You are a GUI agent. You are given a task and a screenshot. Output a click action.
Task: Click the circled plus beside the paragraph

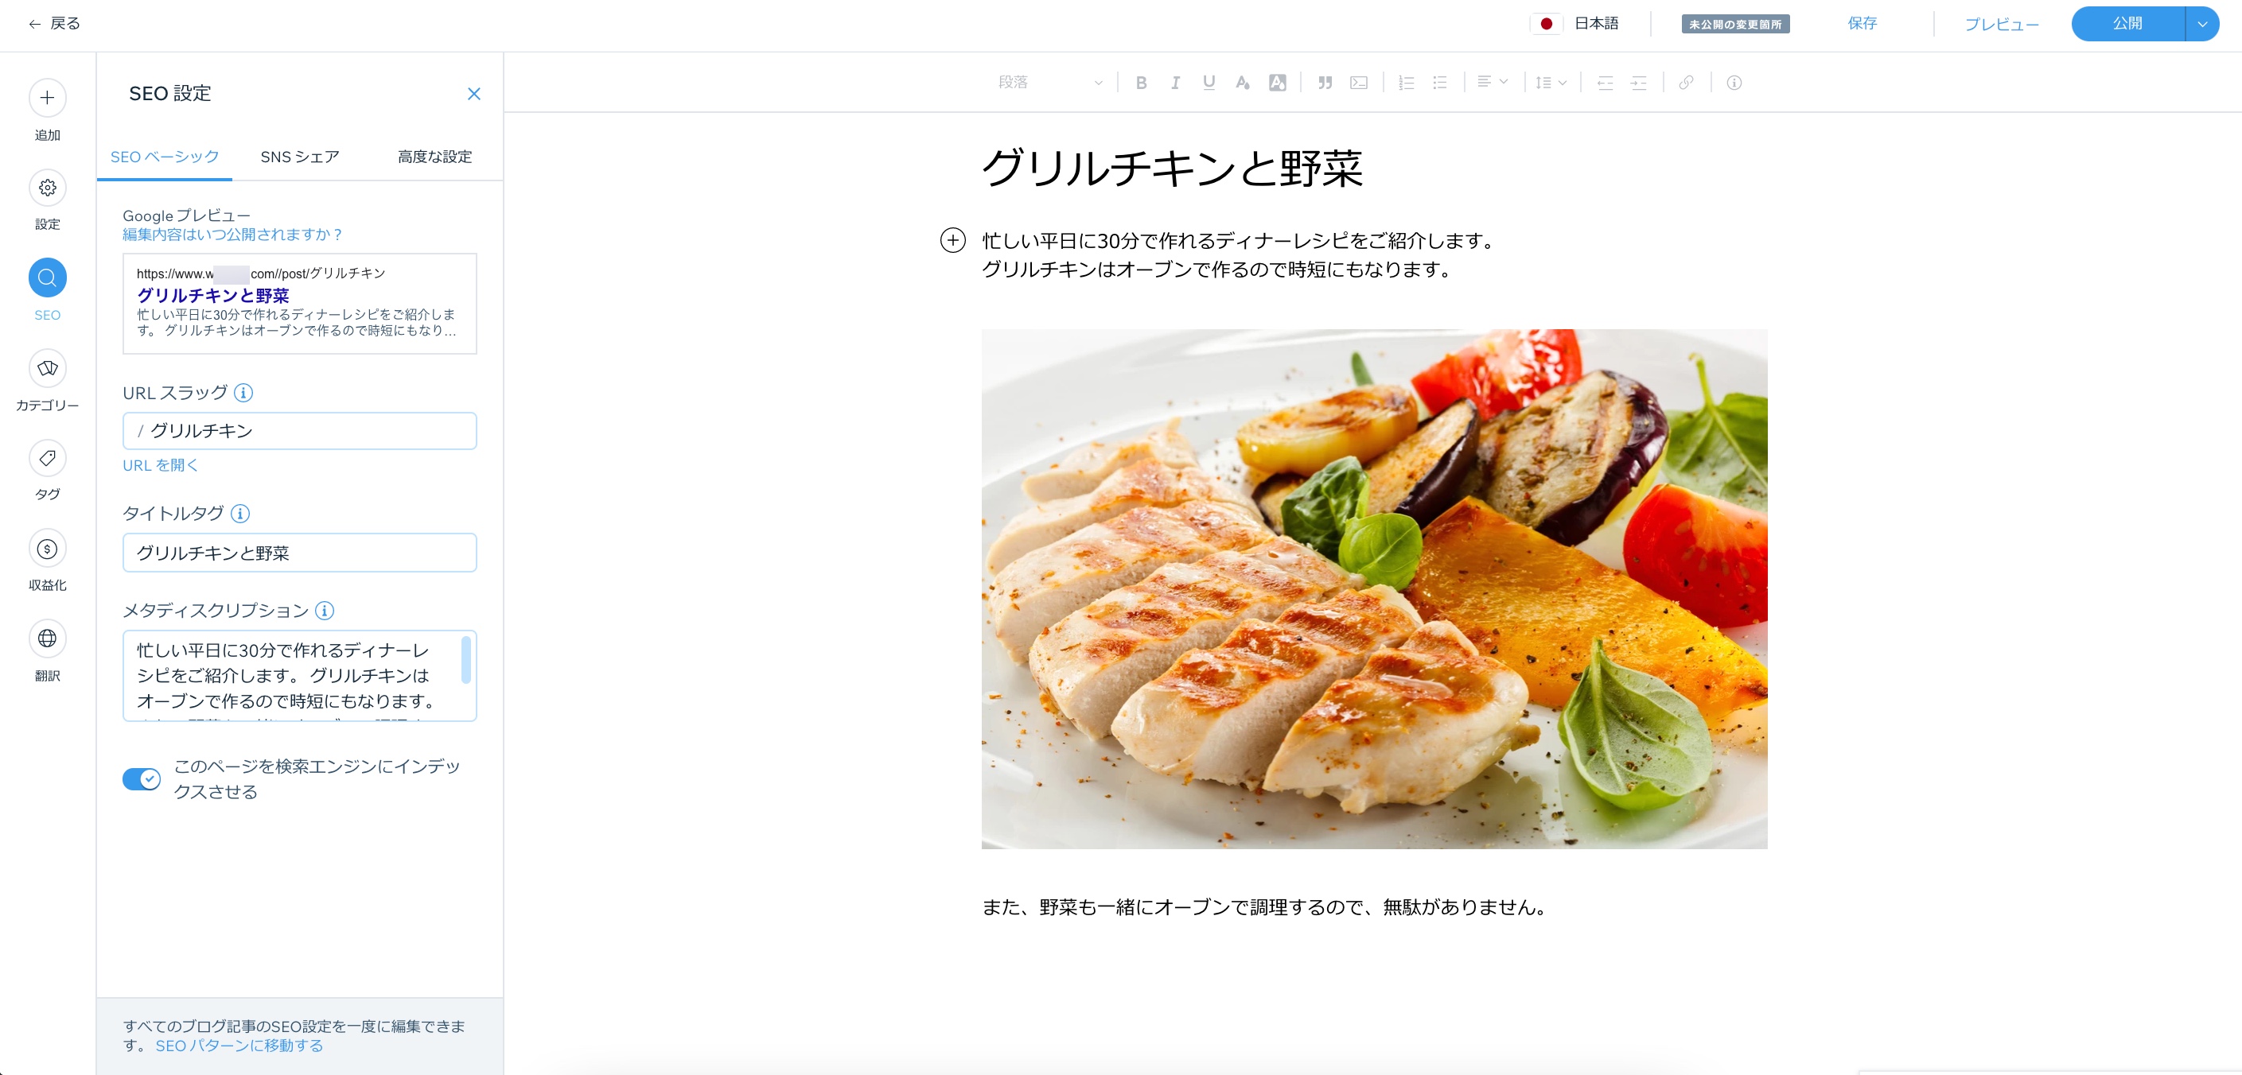click(953, 240)
